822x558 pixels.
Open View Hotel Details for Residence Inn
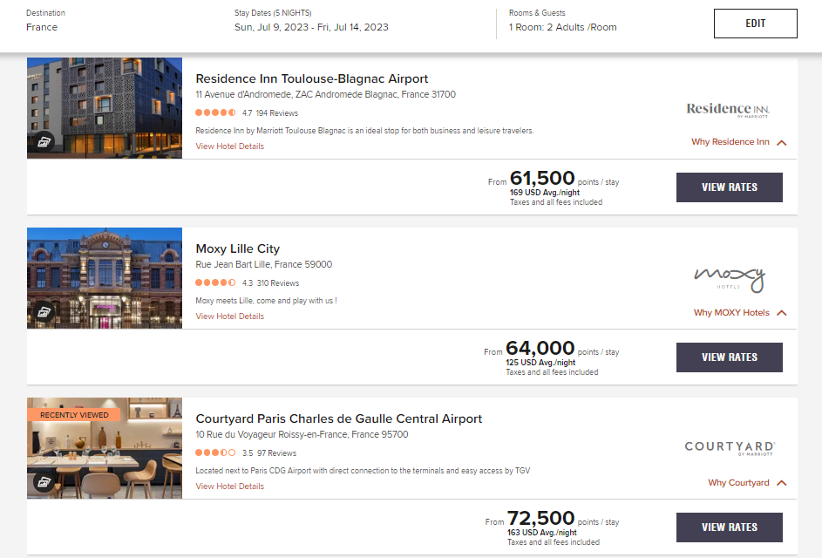229,146
